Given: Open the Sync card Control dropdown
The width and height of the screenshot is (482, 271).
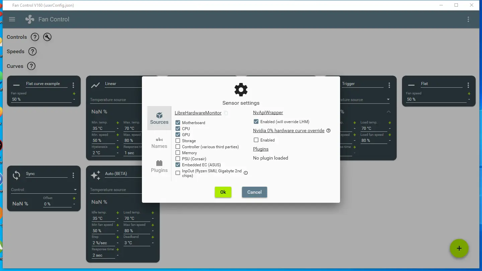Looking at the screenshot, I should 44,190.
